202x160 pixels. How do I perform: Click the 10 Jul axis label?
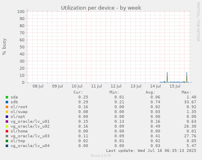[77, 86]
